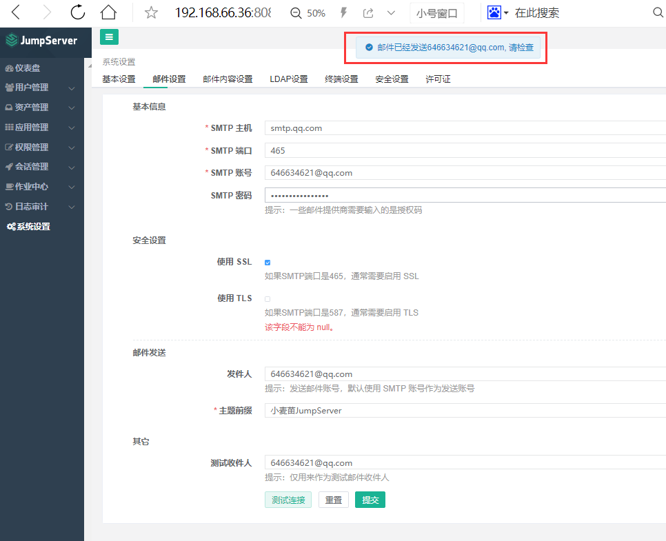Click the 测试连接 button

(x=288, y=500)
